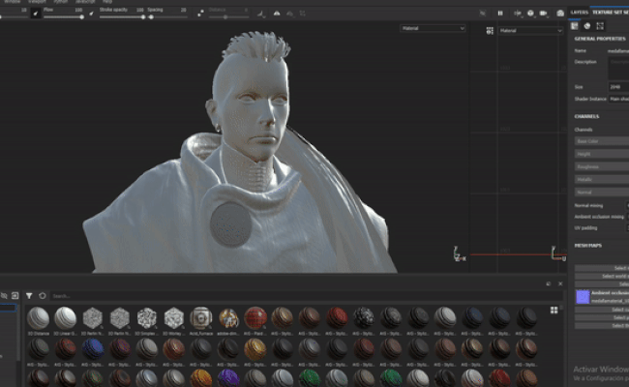Select the Ambient occlusion mesh map thumbnail
This screenshot has height=387, width=629.
583,297
